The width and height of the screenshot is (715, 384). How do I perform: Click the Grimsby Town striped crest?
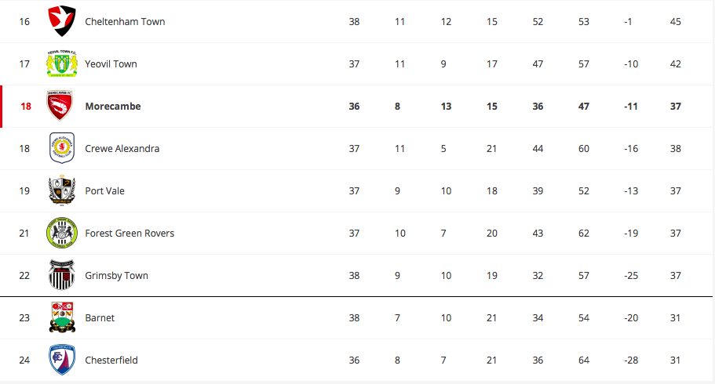pos(61,275)
